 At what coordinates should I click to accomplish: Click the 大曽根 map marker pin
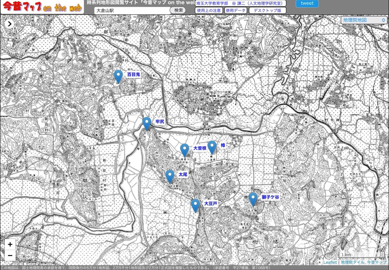(185, 150)
